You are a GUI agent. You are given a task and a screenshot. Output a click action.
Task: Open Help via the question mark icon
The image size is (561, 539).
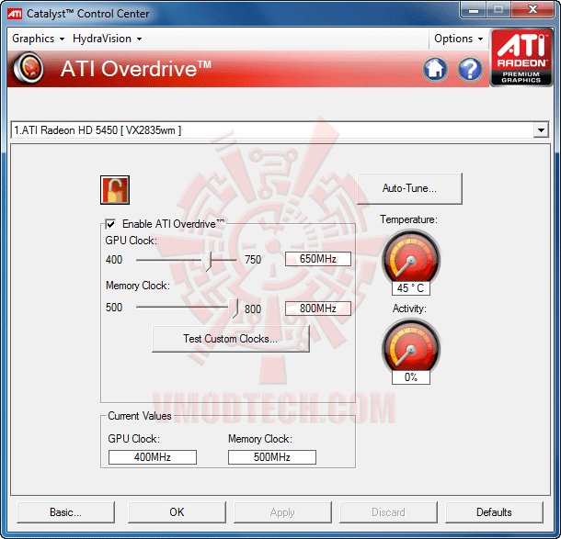tap(470, 69)
